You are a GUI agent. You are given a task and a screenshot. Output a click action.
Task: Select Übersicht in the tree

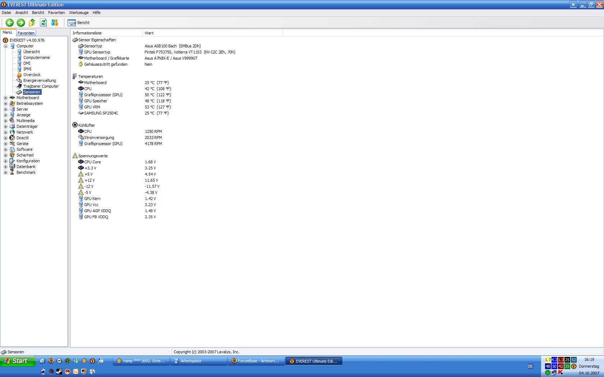tap(32, 52)
